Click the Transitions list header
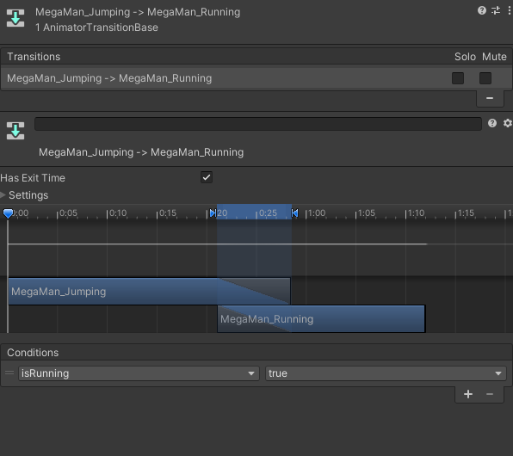Screen dimensions: 513x456 coord(256,57)
